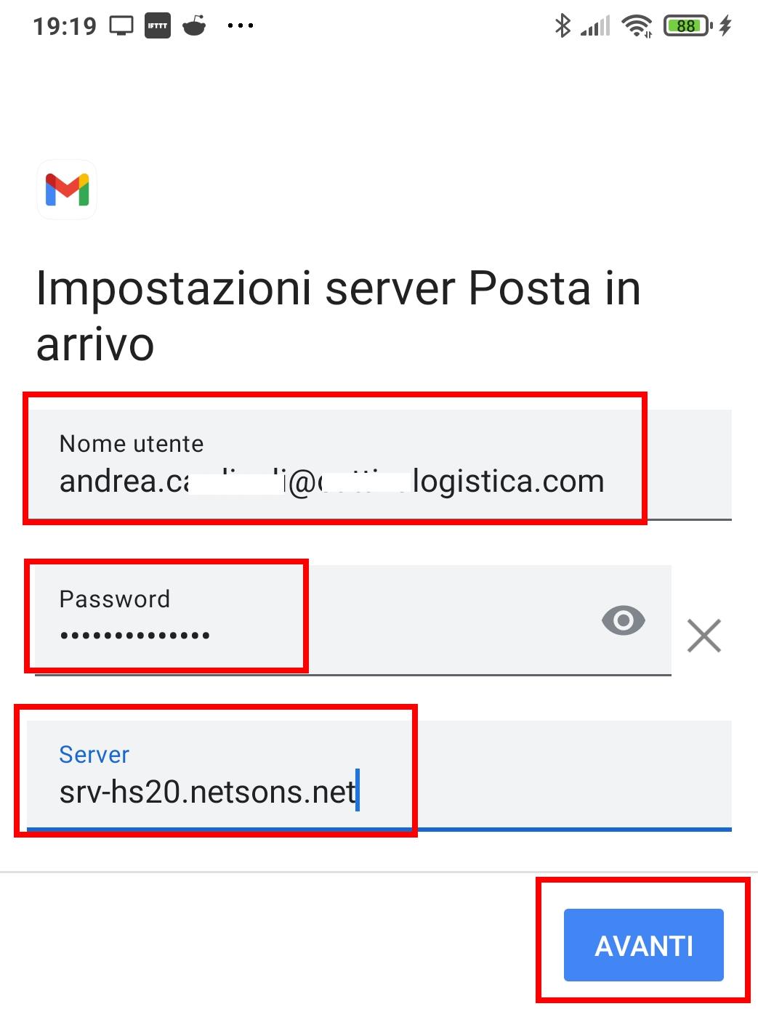Image resolution: width=758 pixels, height=1009 pixels.
Task: Tap the Impostazioni server Posta in arrivo heading
Action: click(338, 316)
